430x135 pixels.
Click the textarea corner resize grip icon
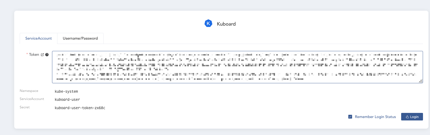click(421, 81)
